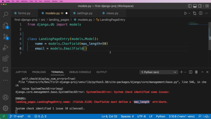Click unsaved dot on models.py tab
The height and width of the screenshot is (119, 211).
point(67,13)
